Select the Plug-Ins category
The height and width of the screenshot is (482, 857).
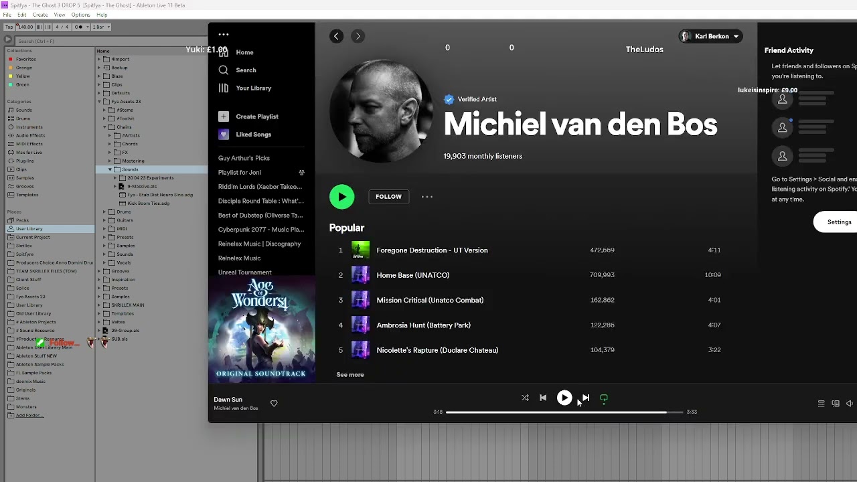point(25,161)
